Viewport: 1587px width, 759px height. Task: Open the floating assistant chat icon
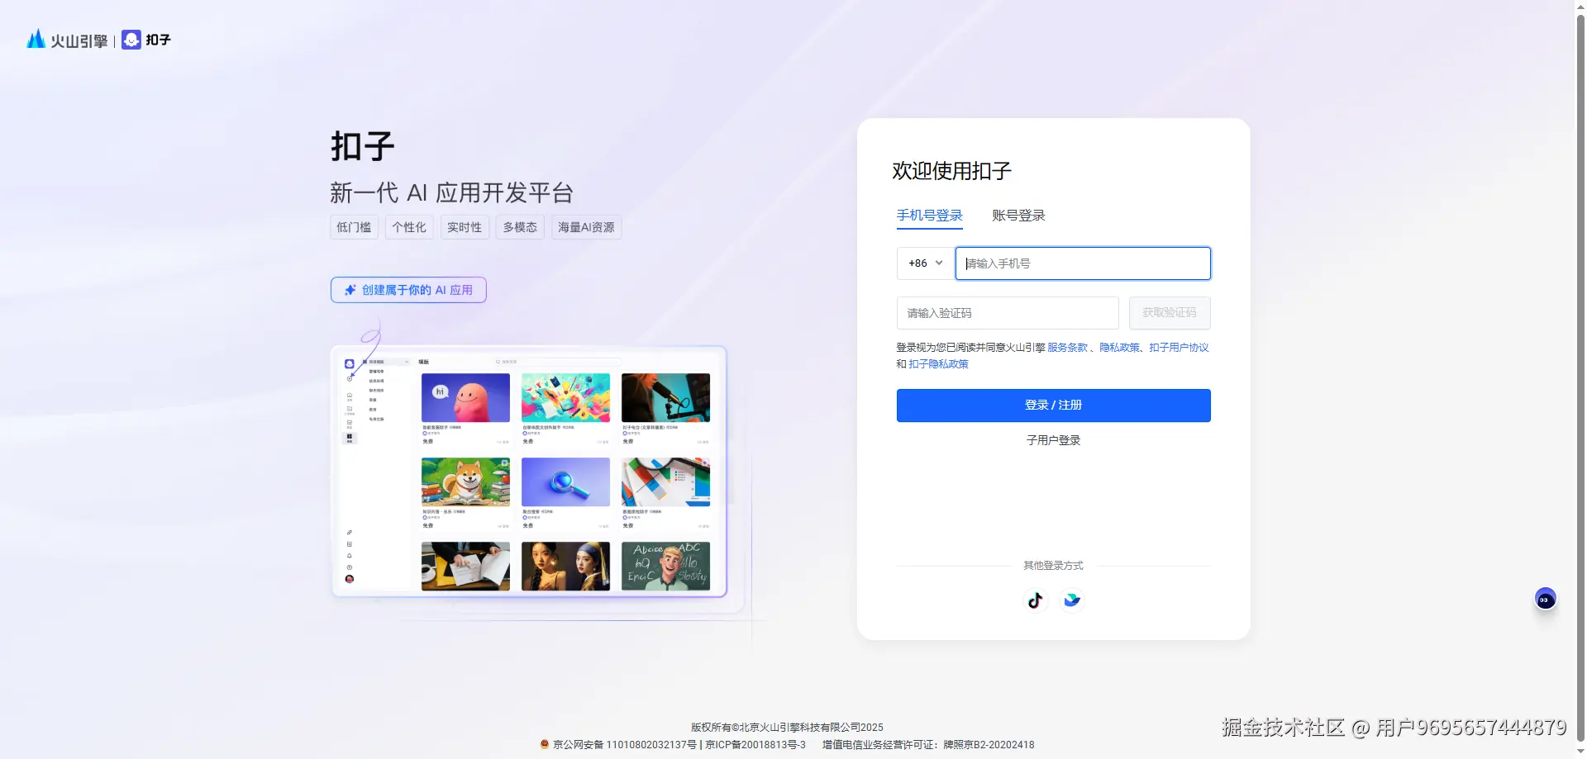coord(1545,599)
